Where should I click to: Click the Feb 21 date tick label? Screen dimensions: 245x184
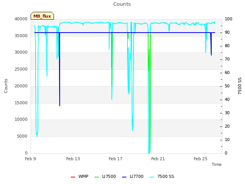coord(158,159)
